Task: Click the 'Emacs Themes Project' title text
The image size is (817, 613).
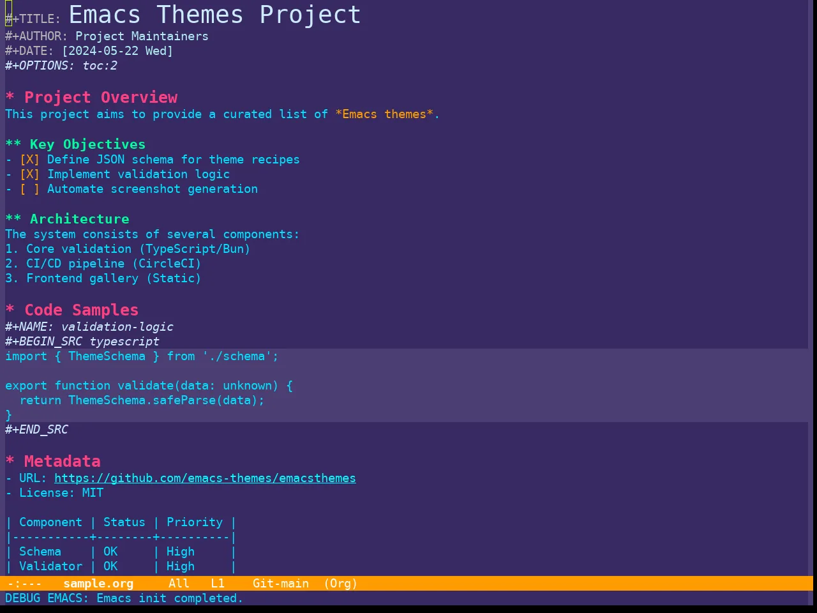Action: (214, 15)
